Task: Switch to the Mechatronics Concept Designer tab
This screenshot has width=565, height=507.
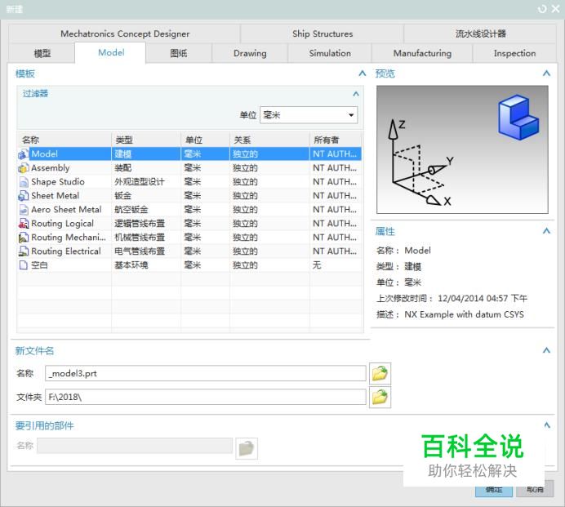Action: click(125, 33)
